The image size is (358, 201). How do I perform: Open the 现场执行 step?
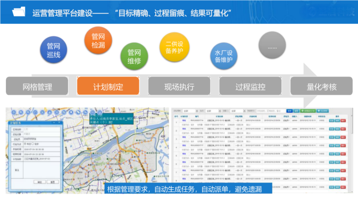click(179, 86)
